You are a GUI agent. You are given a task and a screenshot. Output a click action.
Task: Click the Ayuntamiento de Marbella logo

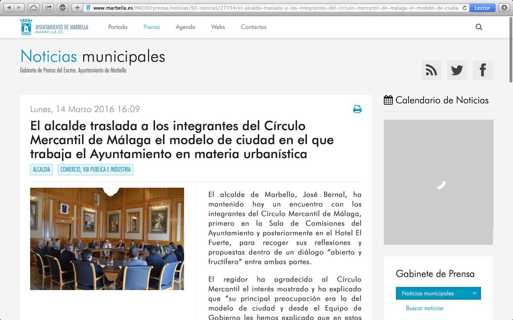(x=54, y=27)
